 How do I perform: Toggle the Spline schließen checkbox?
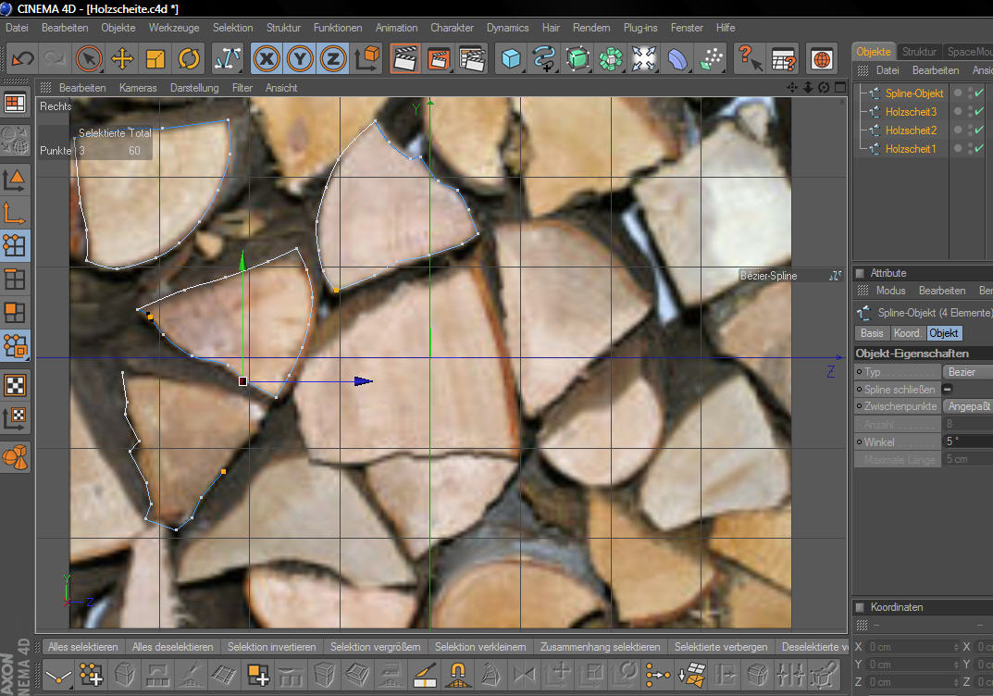tap(949, 390)
